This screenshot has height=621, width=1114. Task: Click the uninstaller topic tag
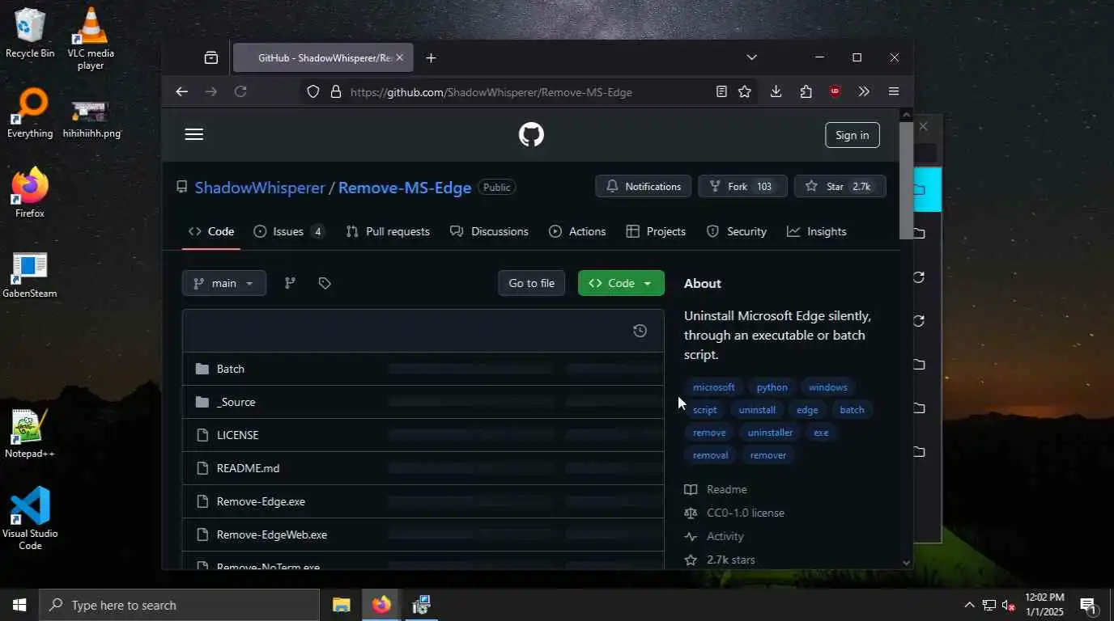click(770, 433)
